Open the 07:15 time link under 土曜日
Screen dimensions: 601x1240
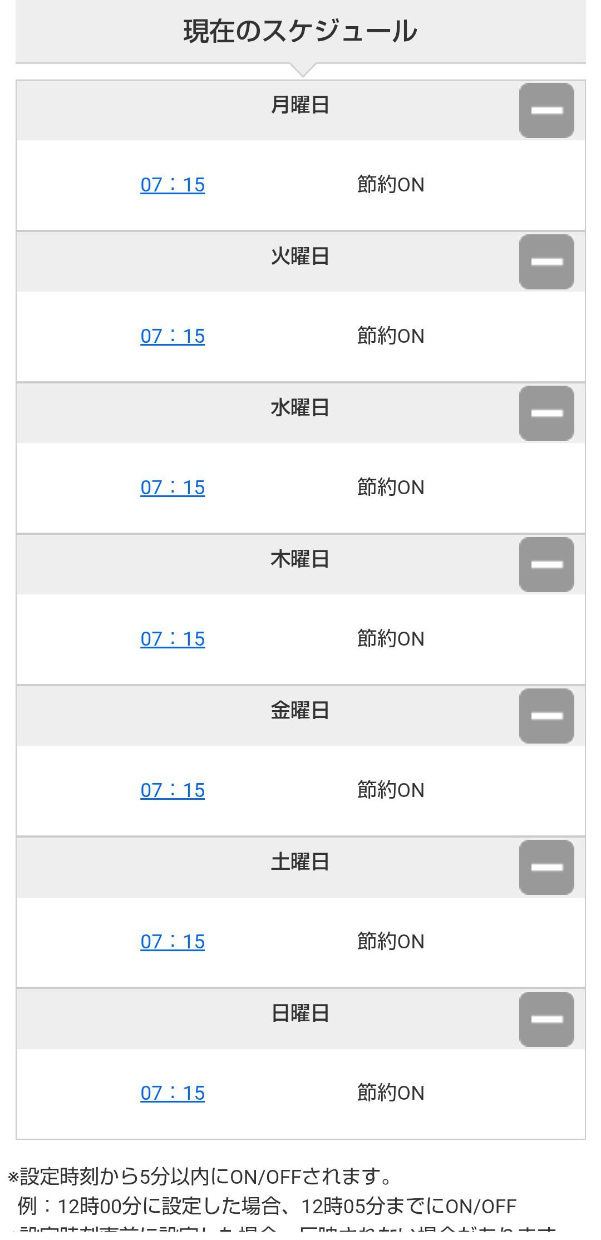coord(173,942)
